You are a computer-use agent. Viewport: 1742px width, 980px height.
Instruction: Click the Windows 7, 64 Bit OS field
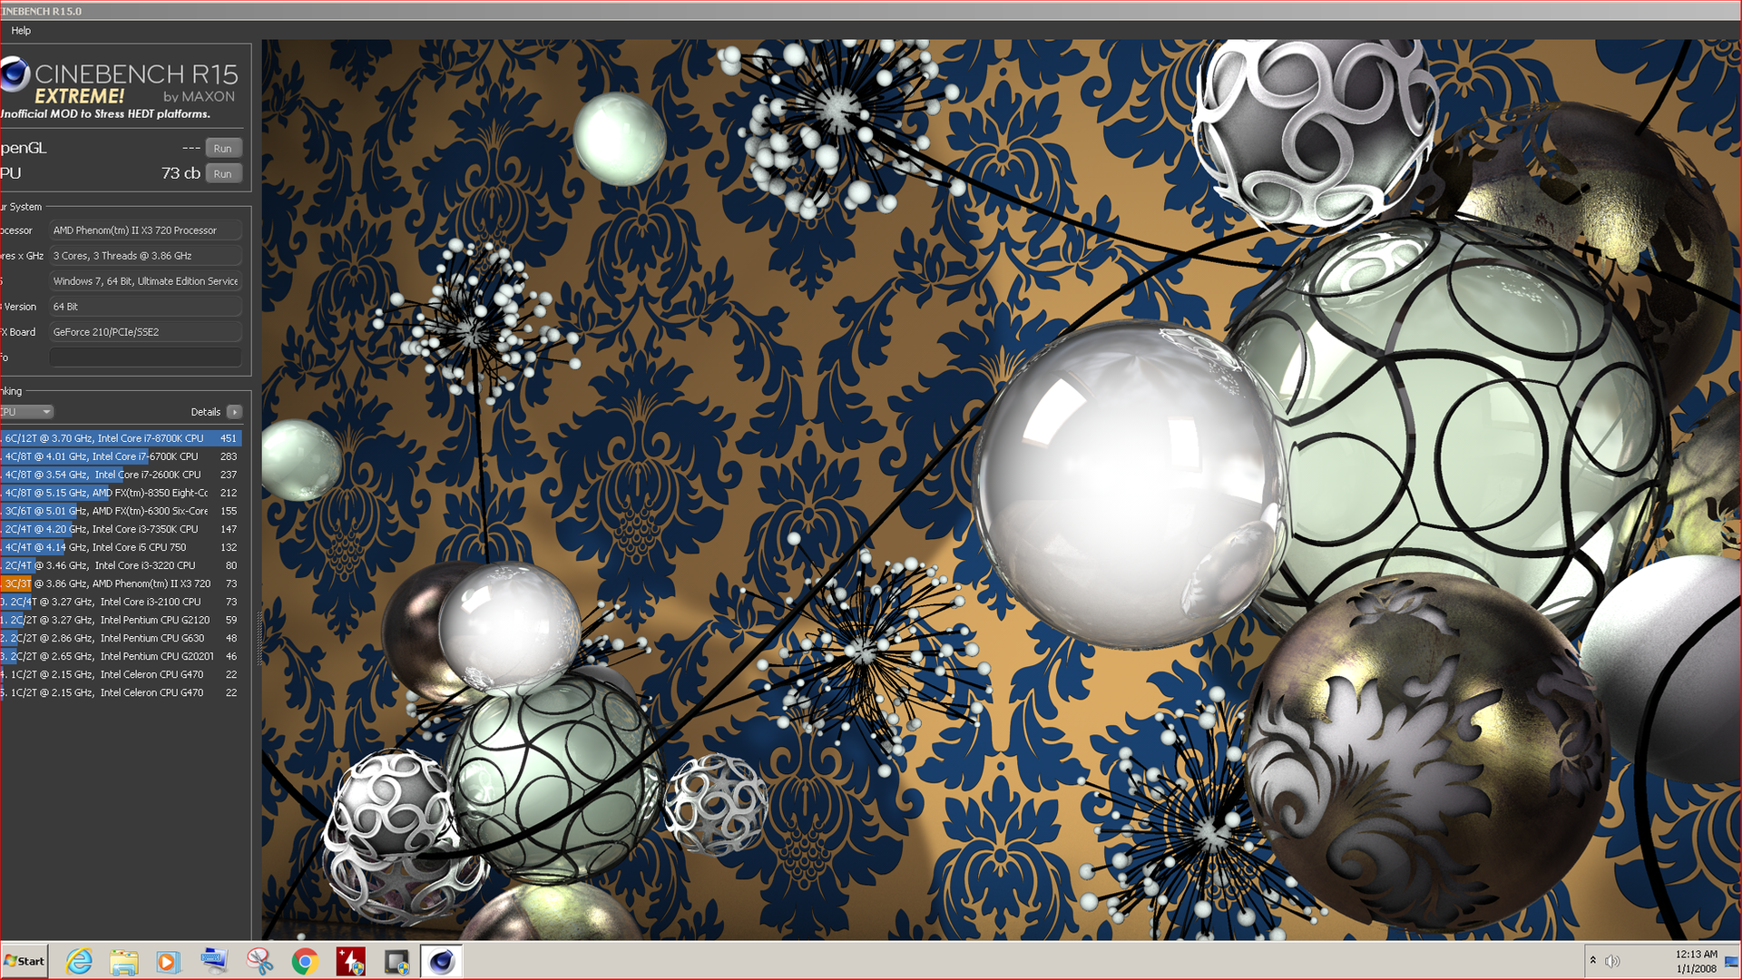[x=145, y=281]
